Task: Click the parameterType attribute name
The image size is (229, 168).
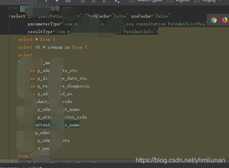Action: 43,24
